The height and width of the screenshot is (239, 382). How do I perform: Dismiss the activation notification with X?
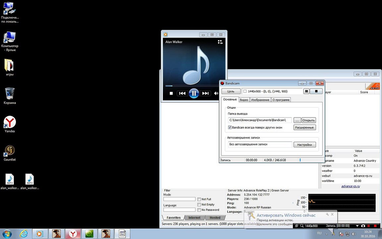click(332, 214)
